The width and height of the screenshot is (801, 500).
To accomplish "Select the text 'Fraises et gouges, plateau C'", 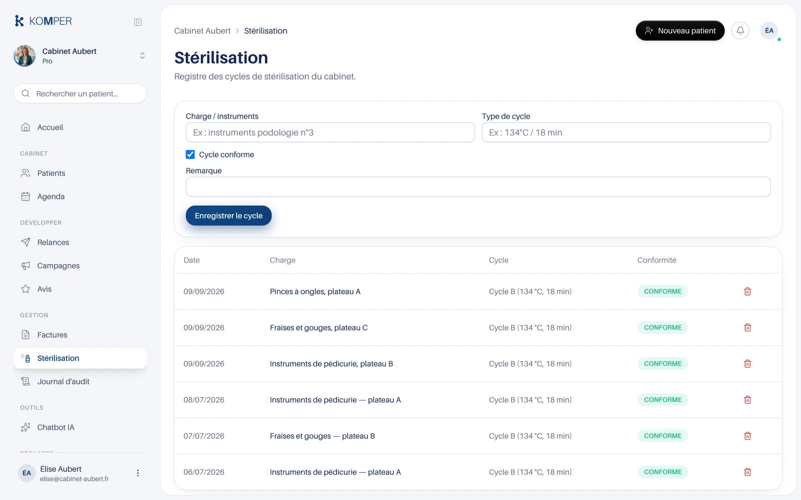I will point(319,327).
